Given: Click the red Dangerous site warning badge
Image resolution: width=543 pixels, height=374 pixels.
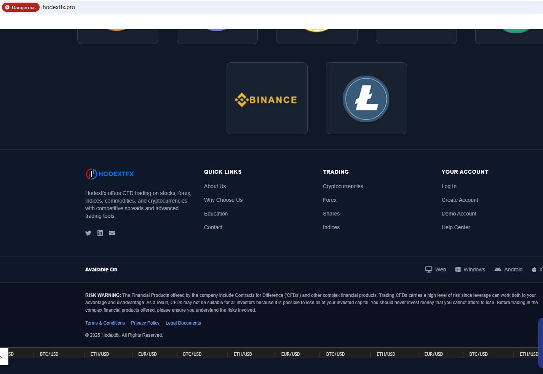Looking at the screenshot, I should pyautogui.click(x=21, y=7).
